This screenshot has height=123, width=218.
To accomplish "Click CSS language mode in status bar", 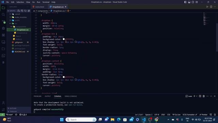I will click(169, 115).
